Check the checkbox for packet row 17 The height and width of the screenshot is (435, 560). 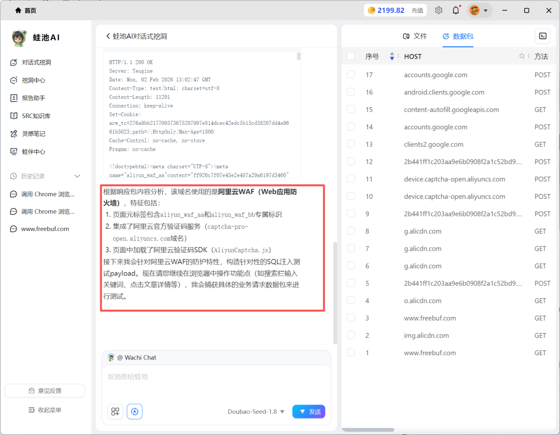click(x=351, y=75)
